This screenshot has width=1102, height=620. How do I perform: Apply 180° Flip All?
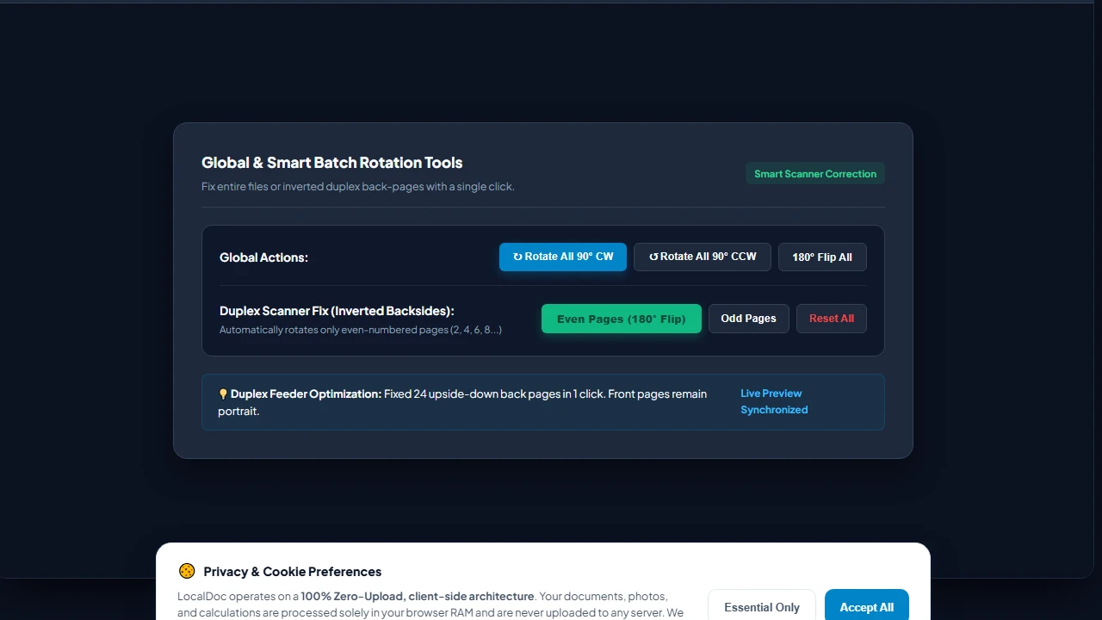coord(822,257)
